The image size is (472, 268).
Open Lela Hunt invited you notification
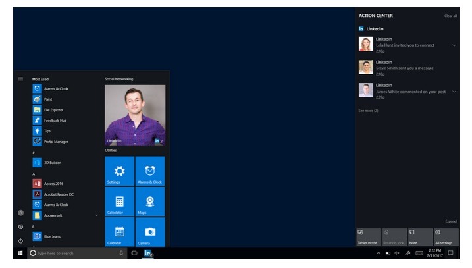tap(407, 45)
